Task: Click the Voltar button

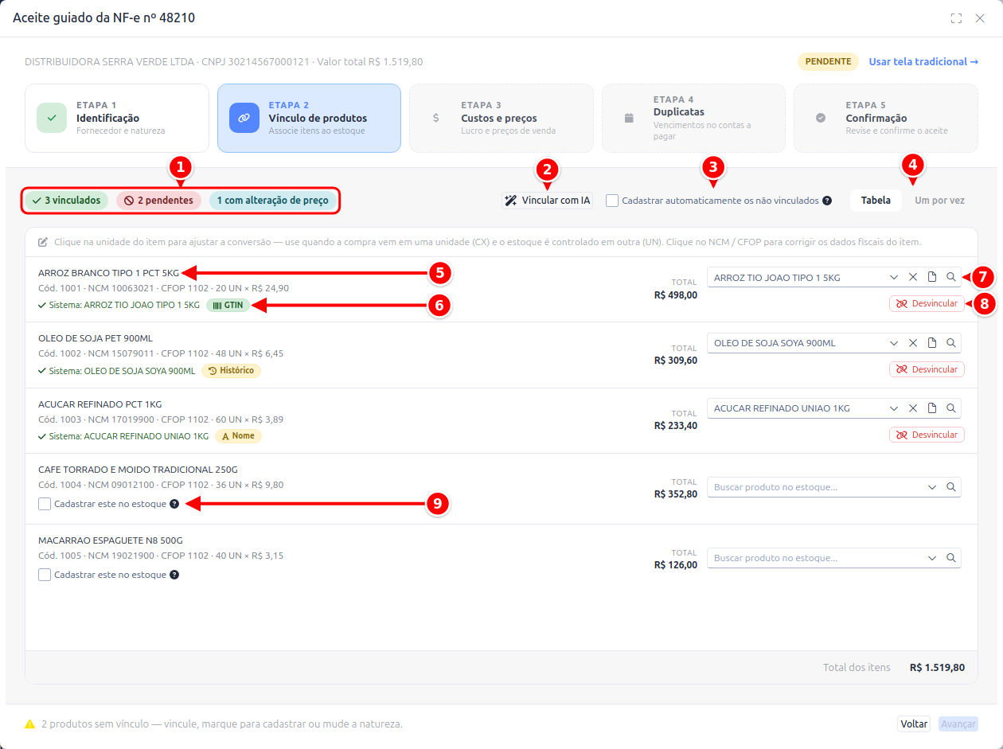Action: point(915,724)
